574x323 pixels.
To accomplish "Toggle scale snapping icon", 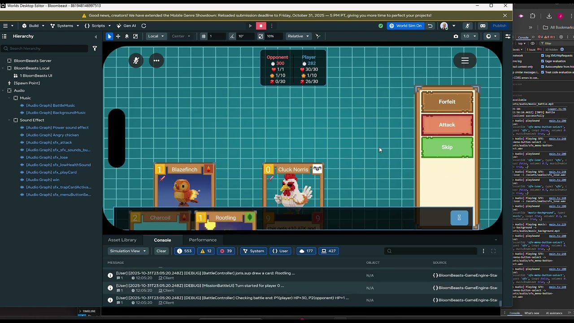I will 261,36.
